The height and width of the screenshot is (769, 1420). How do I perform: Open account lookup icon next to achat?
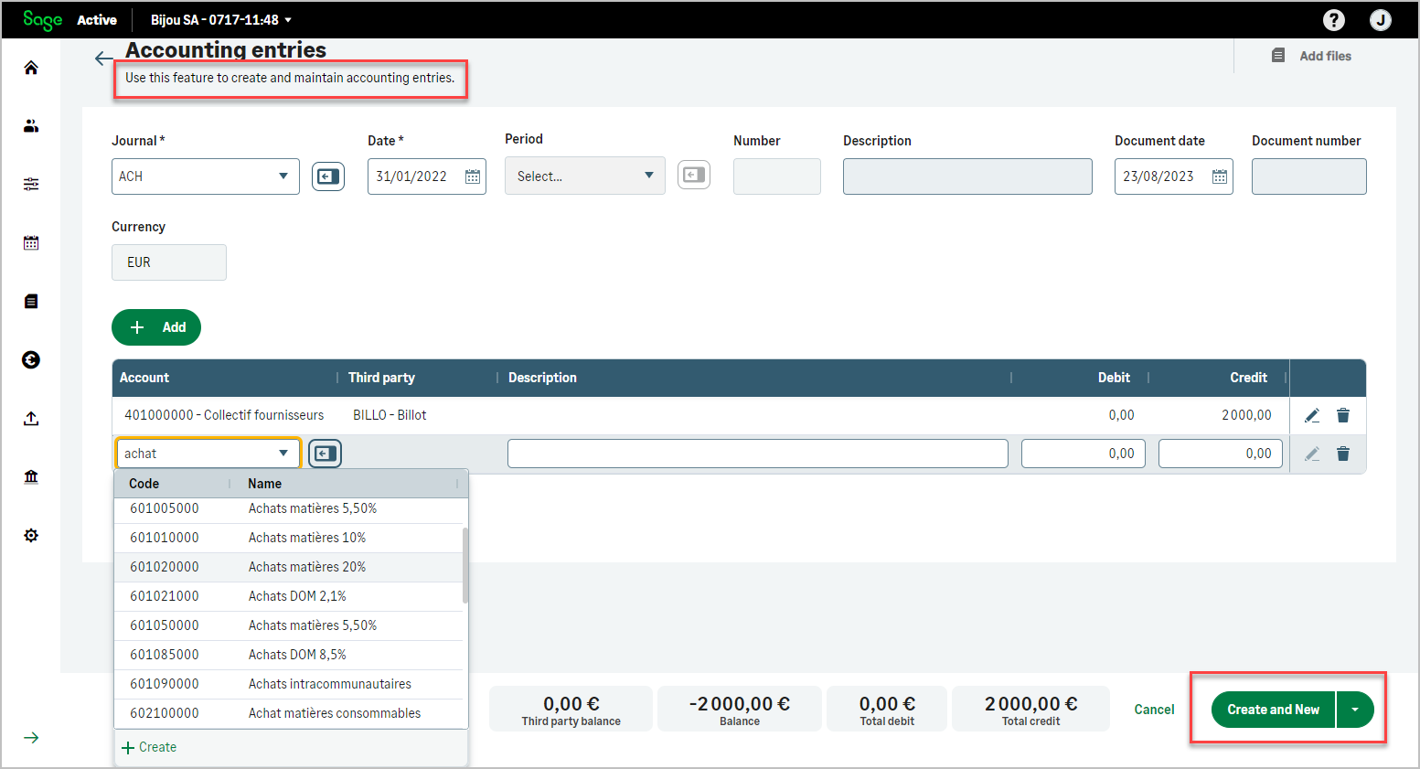325,454
